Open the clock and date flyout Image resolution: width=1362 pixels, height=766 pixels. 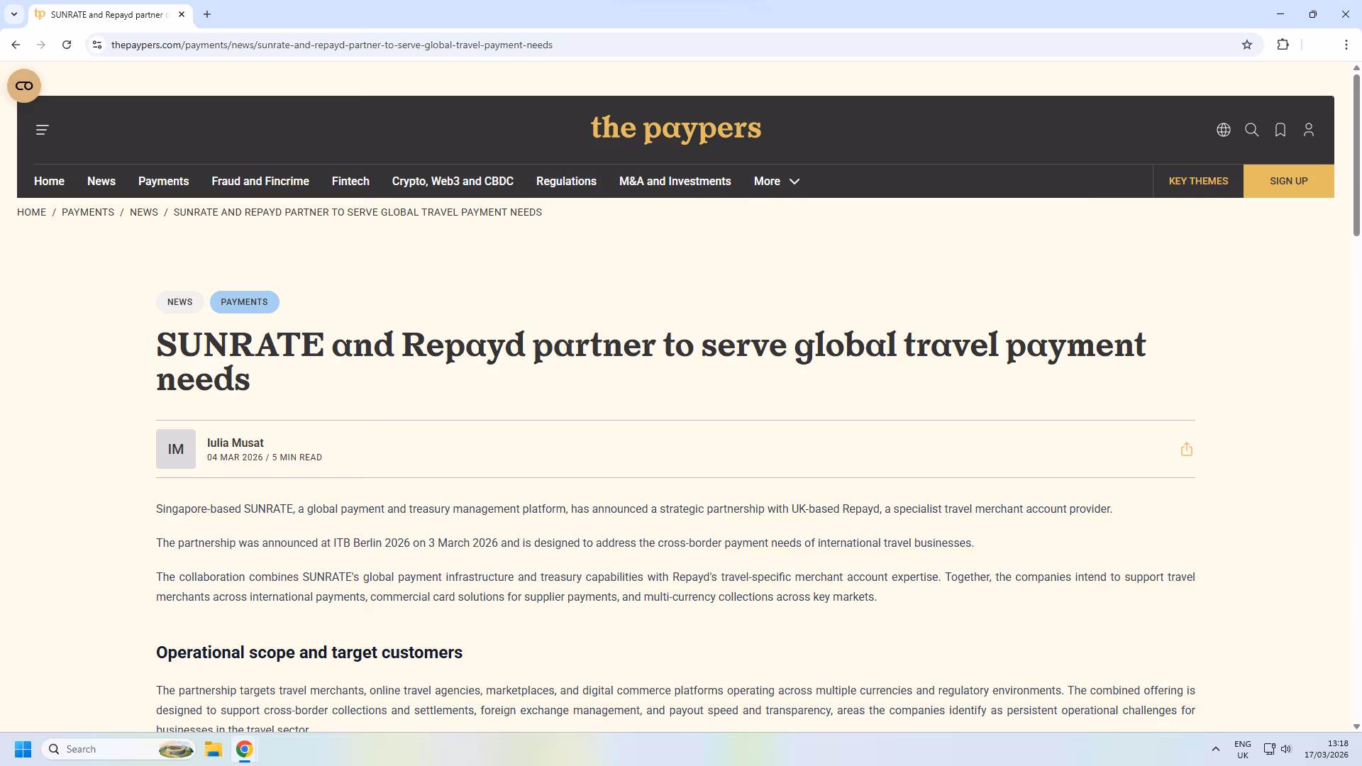[1326, 749]
